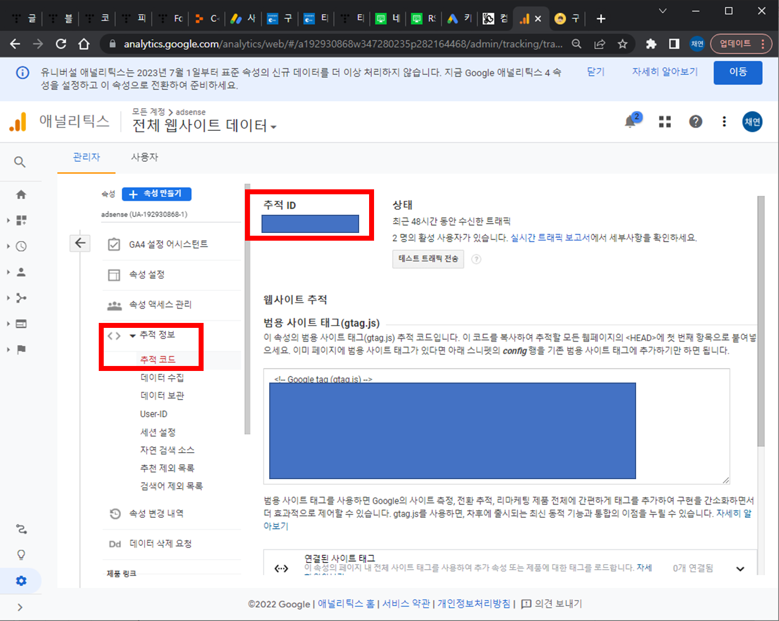Bookmark this page with the star icon
The image size is (779, 621).
pos(623,44)
